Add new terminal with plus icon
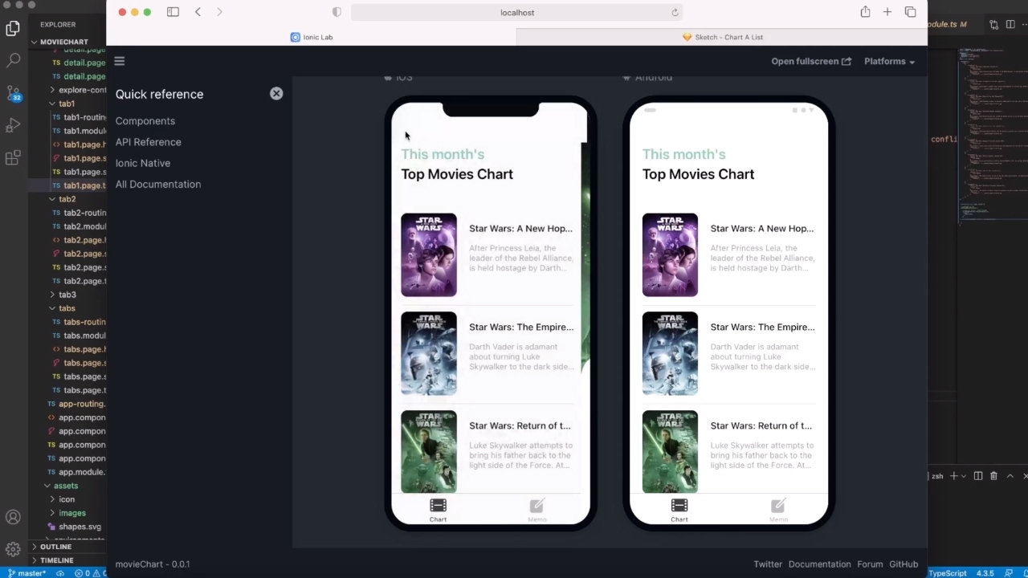The image size is (1028, 578). click(954, 476)
